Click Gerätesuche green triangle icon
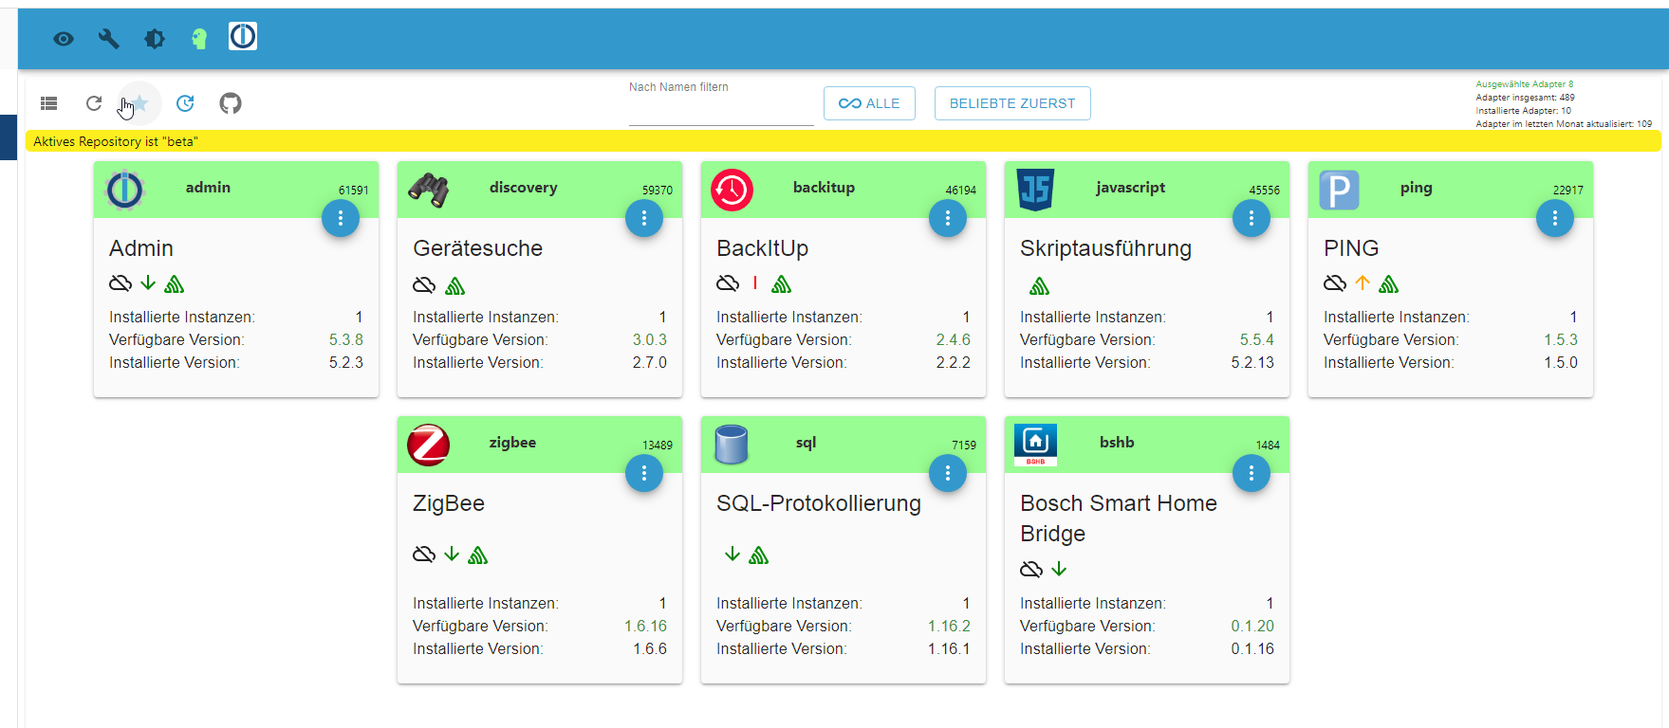The height and width of the screenshot is (728, 1669). [455, 285]
